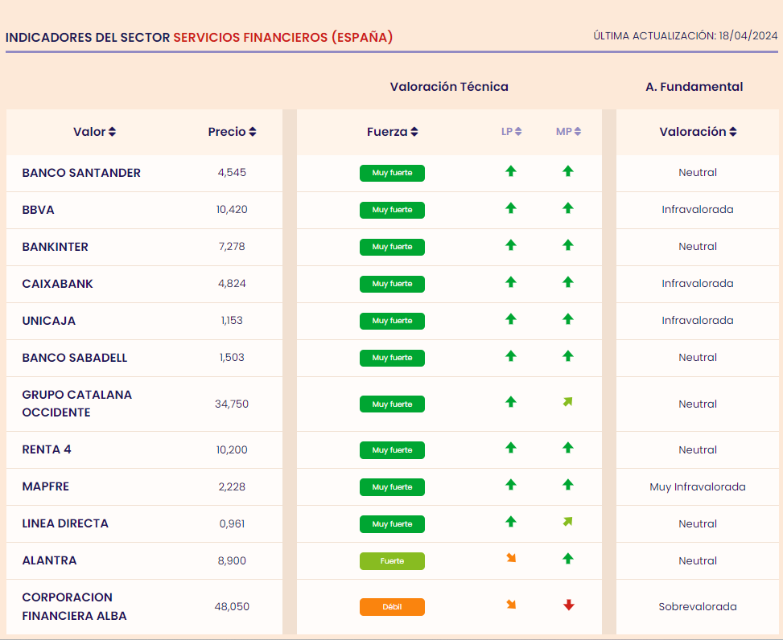Viewport: 783px width, 640px height.
Task: Click Bankinter MP up arrow
Action: click(x=568, y=245)
